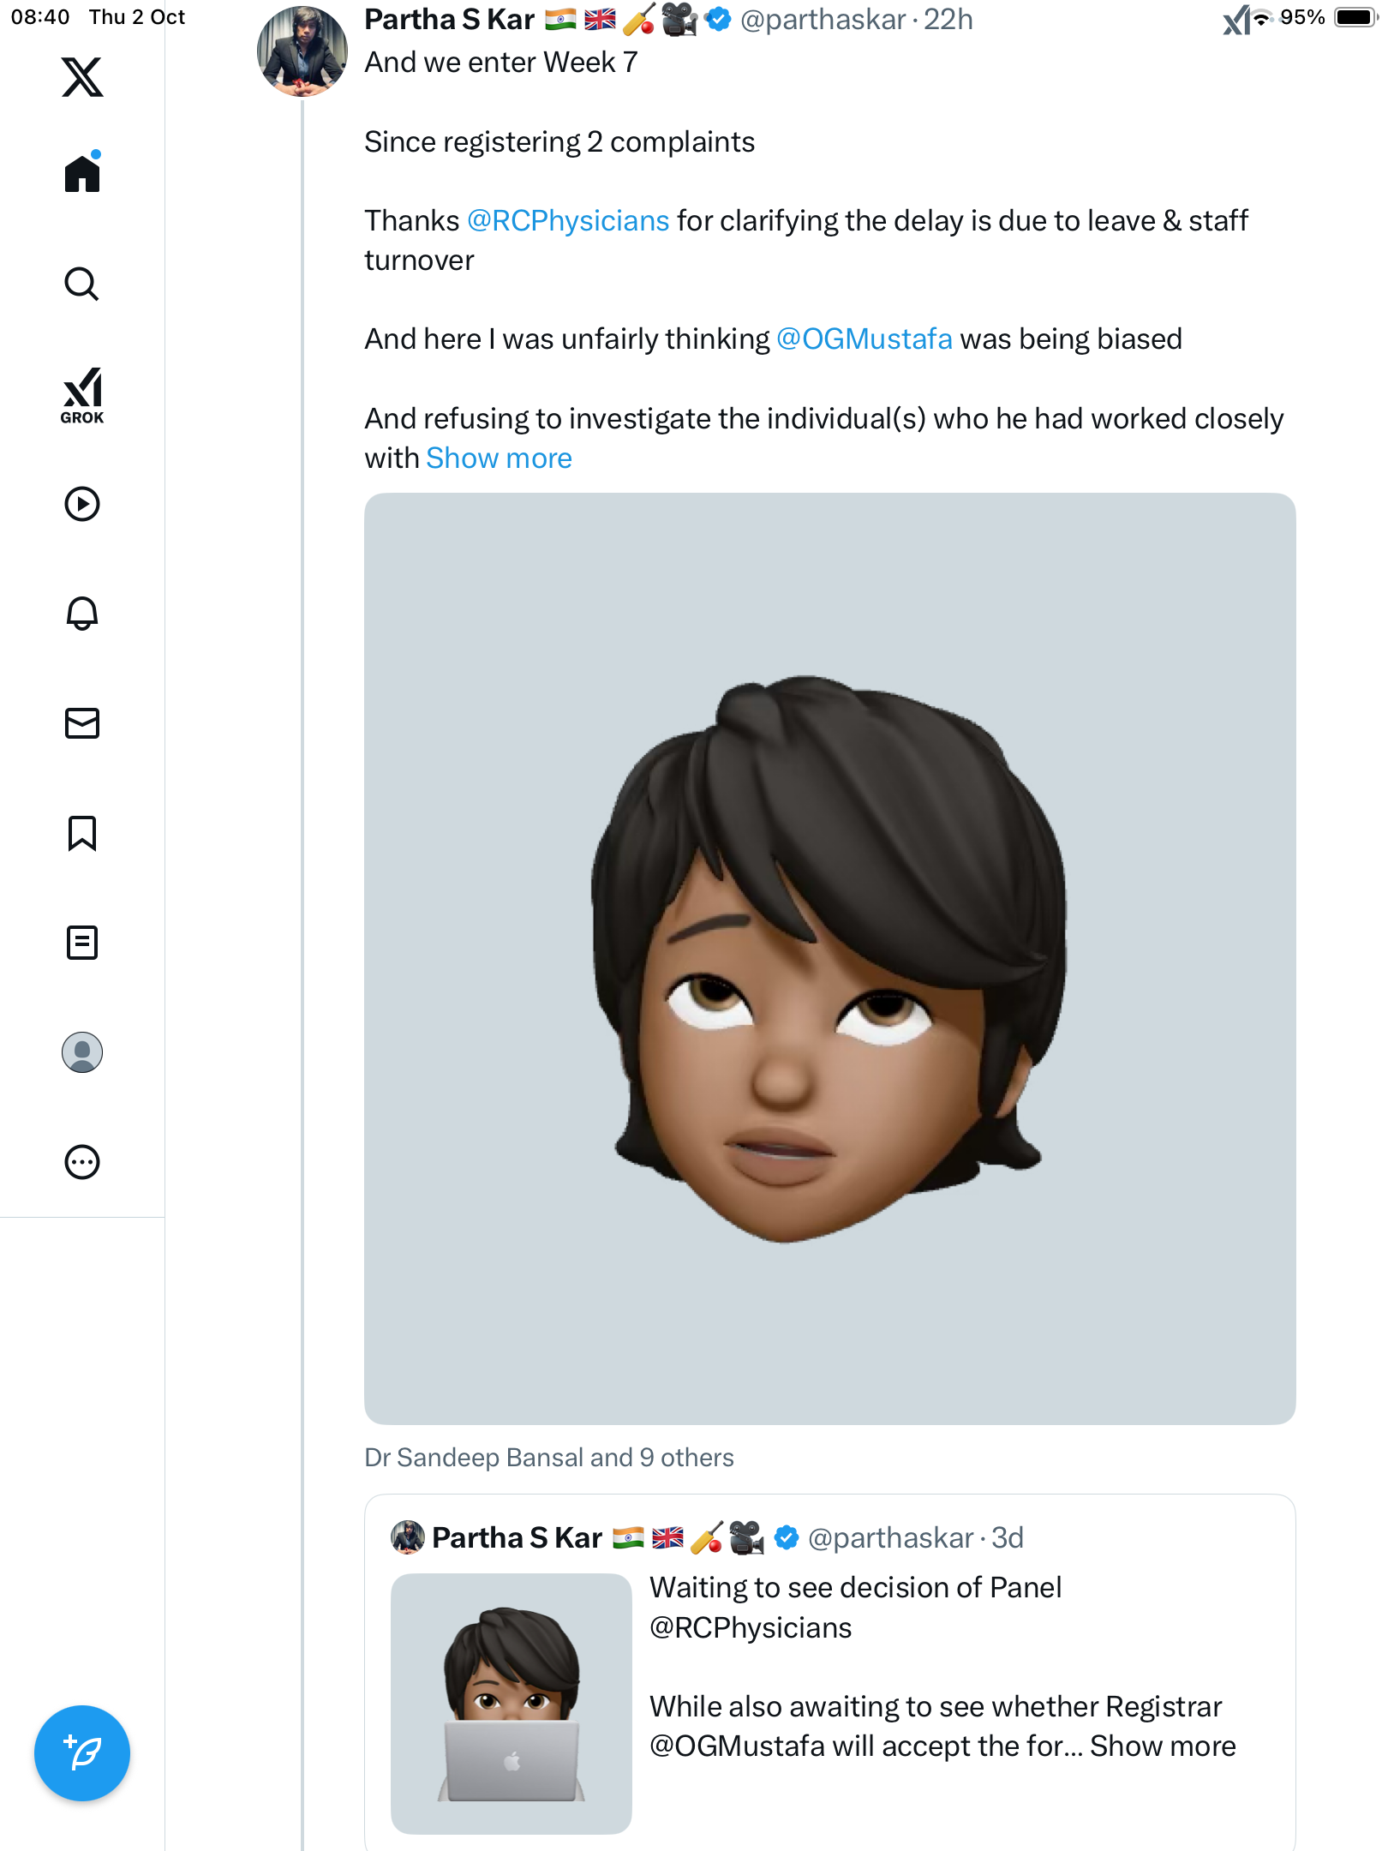Viewport: 1388px width, 1851px height.
Task: Tap the compose new post button
Action: coord(82,1753)
